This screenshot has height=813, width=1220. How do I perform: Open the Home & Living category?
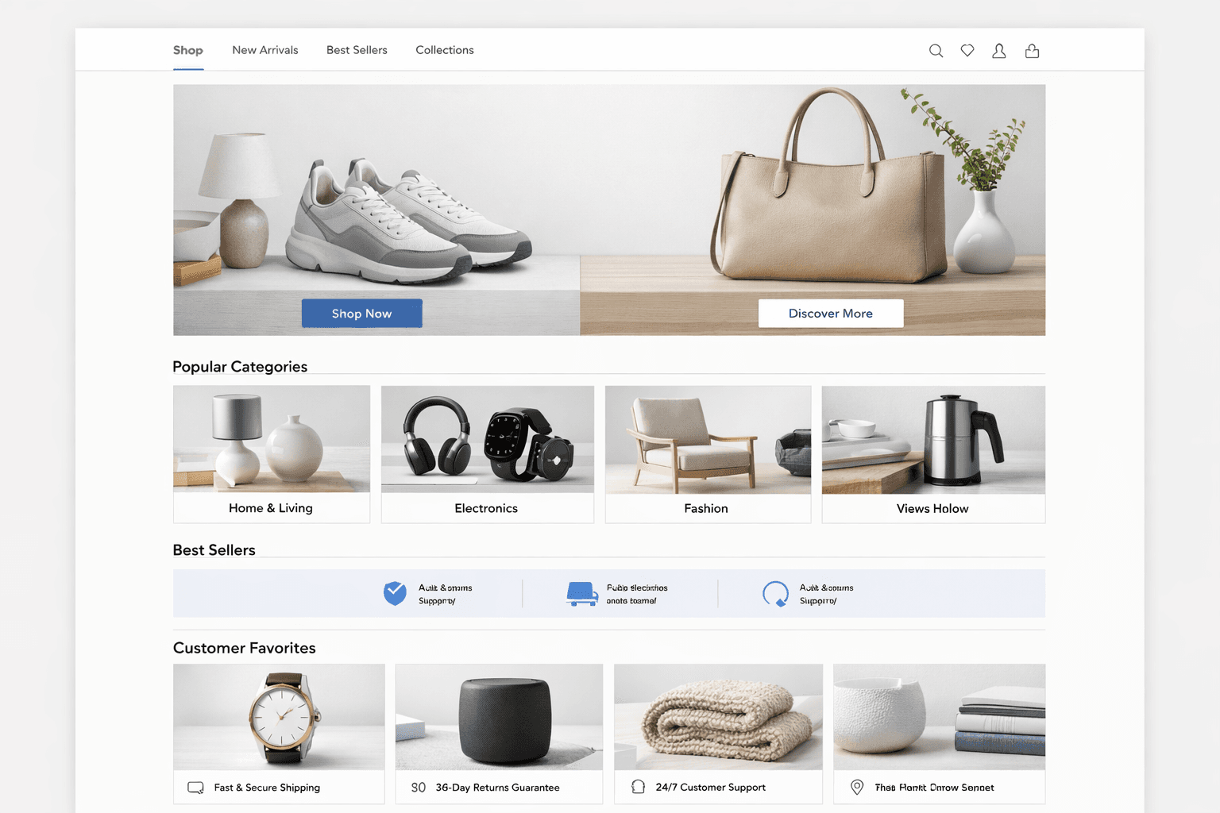(271, 453)
